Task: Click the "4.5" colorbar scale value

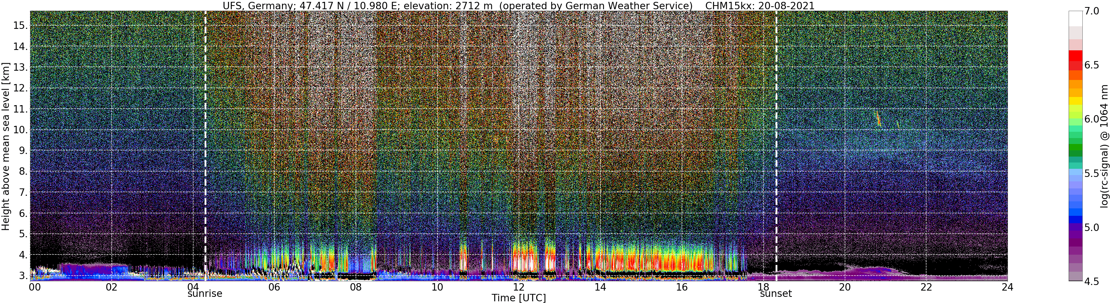Action: (x=1092, y=281)
